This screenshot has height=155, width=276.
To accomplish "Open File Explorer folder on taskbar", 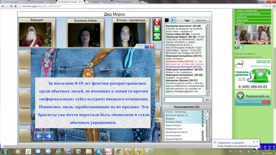I will [89, 151].
